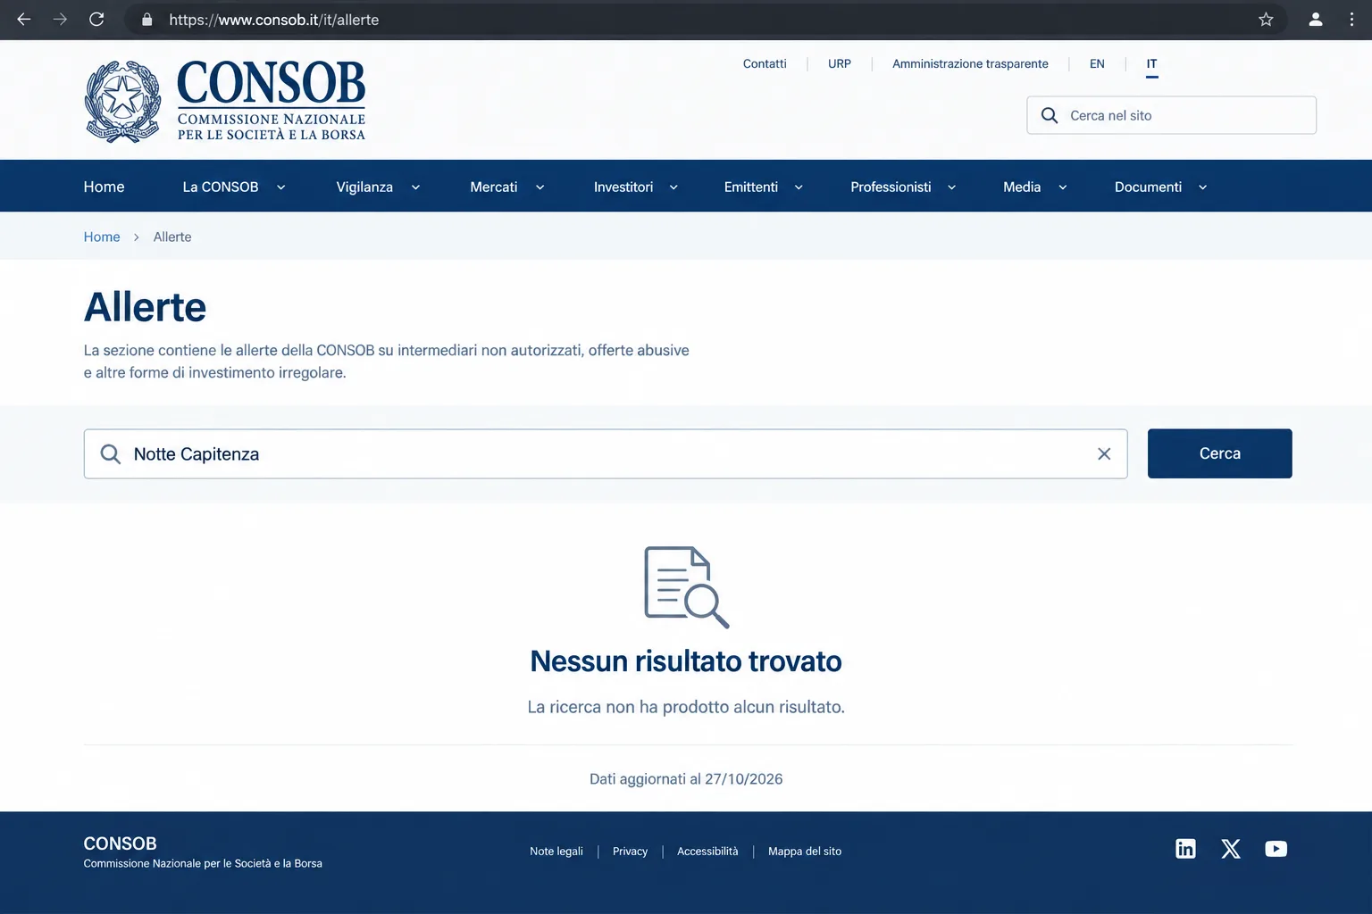
Task: Bookmark this page with the star icon
Action: pos(1266,20)
